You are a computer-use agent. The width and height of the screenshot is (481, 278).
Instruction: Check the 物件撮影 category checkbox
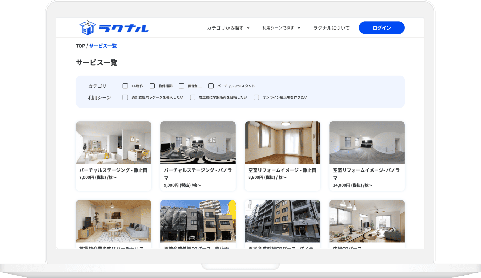click(x=152, y=86)
